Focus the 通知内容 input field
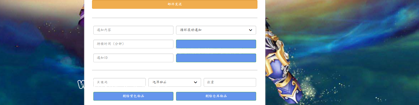Viewport: 419px width, 105px height. click(133, 30)
